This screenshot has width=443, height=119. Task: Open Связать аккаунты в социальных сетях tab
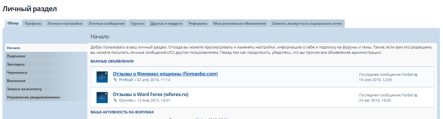pyautogui.click(x=307, y=24)
